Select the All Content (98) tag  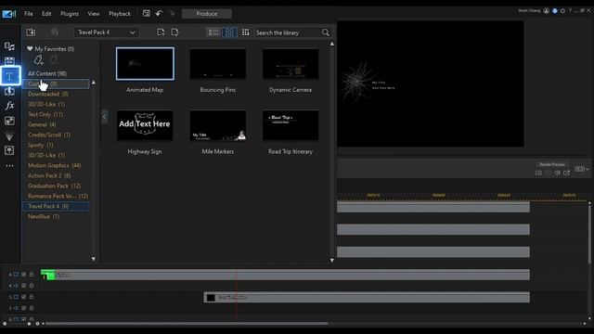(x=47, y=73)
